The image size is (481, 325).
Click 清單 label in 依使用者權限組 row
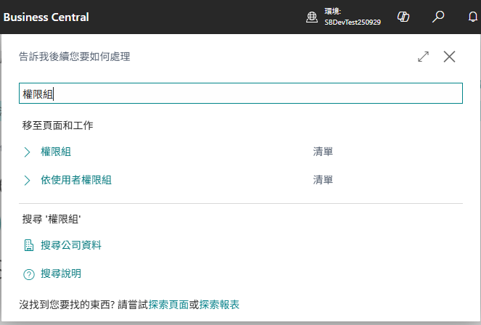[323, 180]
